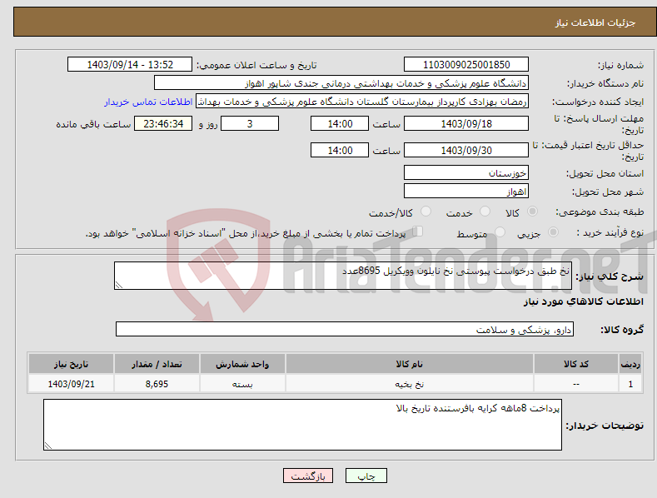
Task: Toggle the اسناد خزانه اسلامی payment checkbox
Action: point(418,232)
